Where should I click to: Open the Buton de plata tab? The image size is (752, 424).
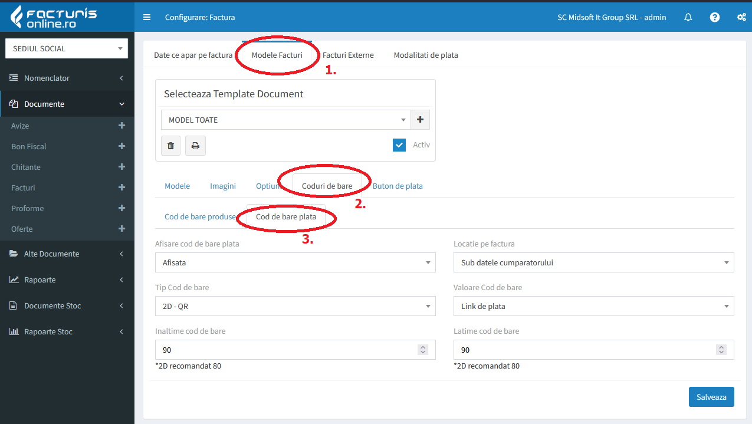398,186
